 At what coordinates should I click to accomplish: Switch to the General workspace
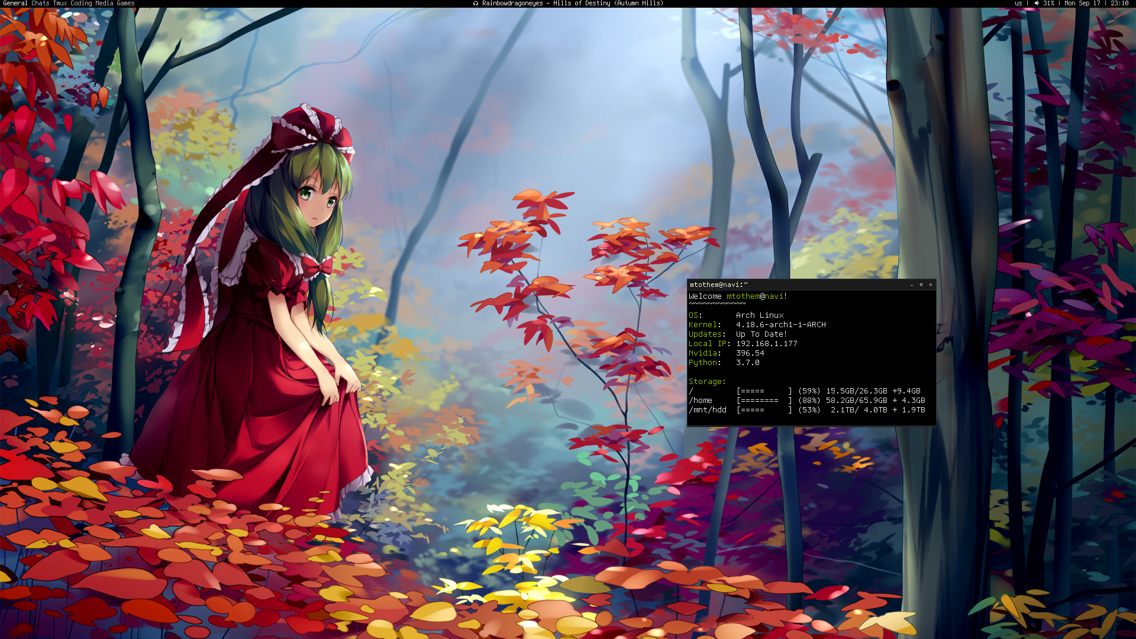click(15, 4)
